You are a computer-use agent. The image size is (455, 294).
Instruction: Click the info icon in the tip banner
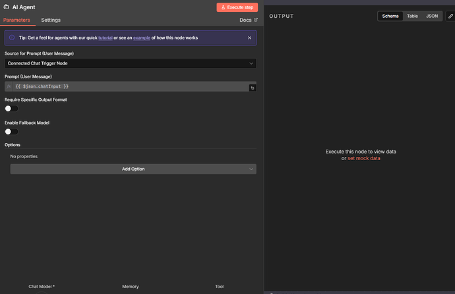[12, 38]
